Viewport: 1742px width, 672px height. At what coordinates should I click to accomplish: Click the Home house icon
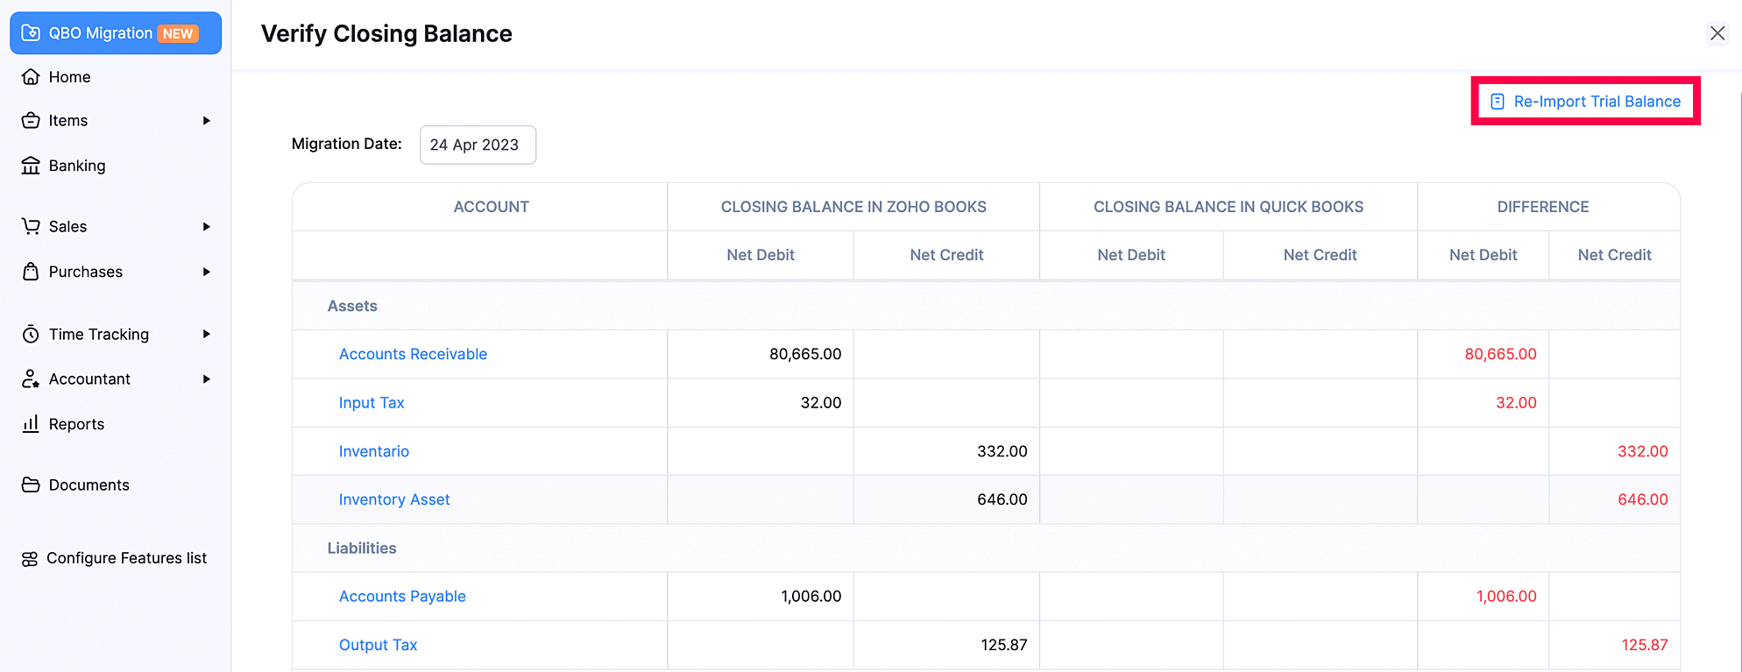tap(31, 77)
